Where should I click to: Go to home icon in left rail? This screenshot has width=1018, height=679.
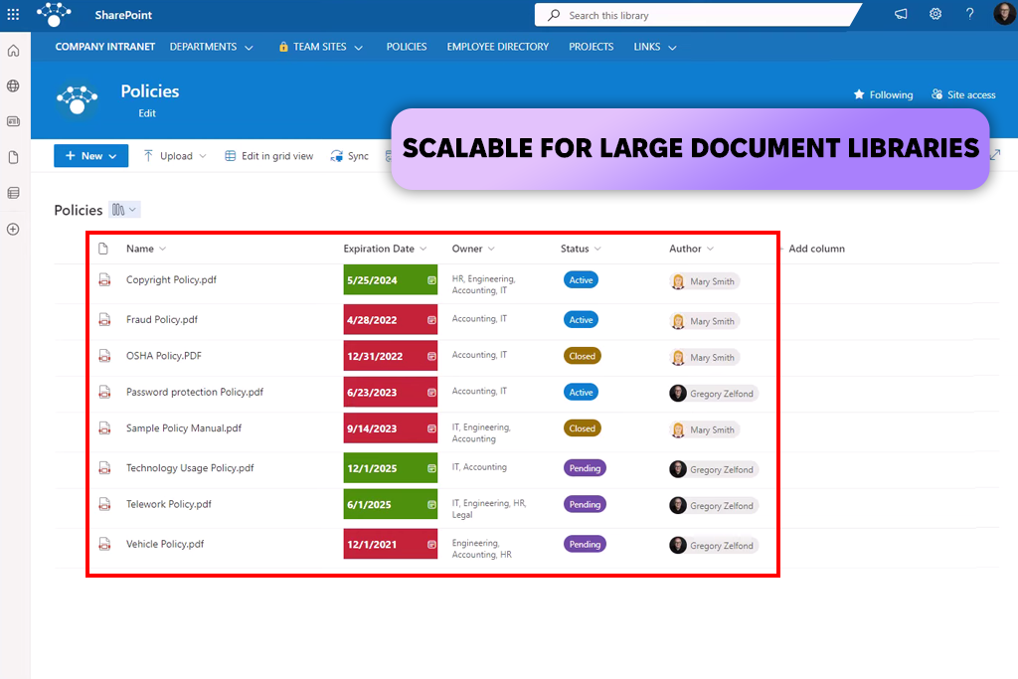(14, 51)
